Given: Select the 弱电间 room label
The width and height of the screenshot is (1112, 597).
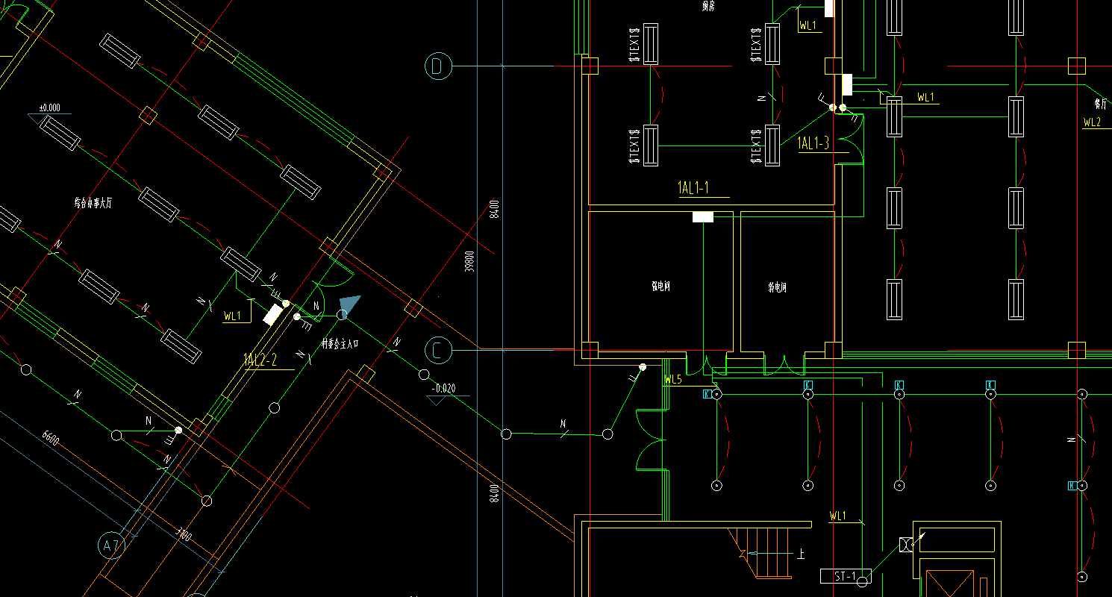Looking at the screenshot, I should click(x=777, y=287).
